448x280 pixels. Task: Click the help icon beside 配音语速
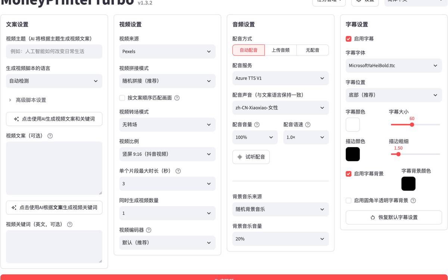[308, 125]
